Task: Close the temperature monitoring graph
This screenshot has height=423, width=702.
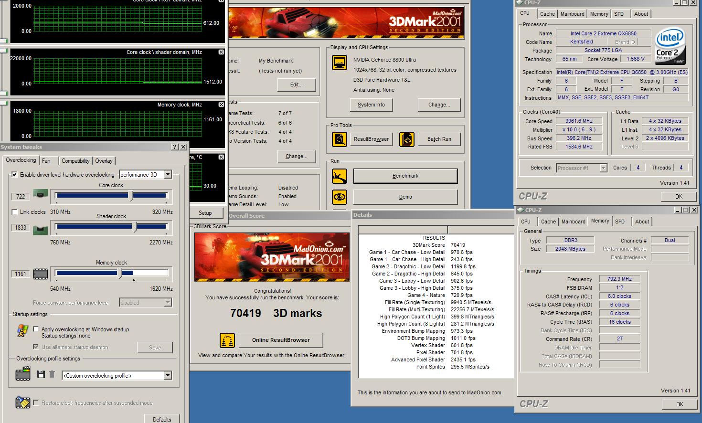Action: click(x=221, y=157)
